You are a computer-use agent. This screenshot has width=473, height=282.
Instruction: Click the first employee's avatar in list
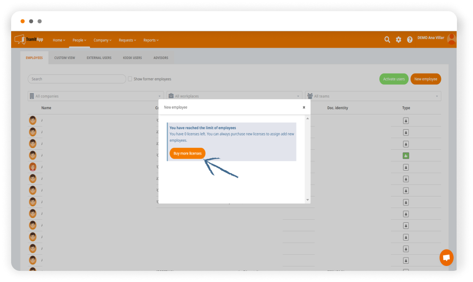pyautogui.click(x=33, y=120)
